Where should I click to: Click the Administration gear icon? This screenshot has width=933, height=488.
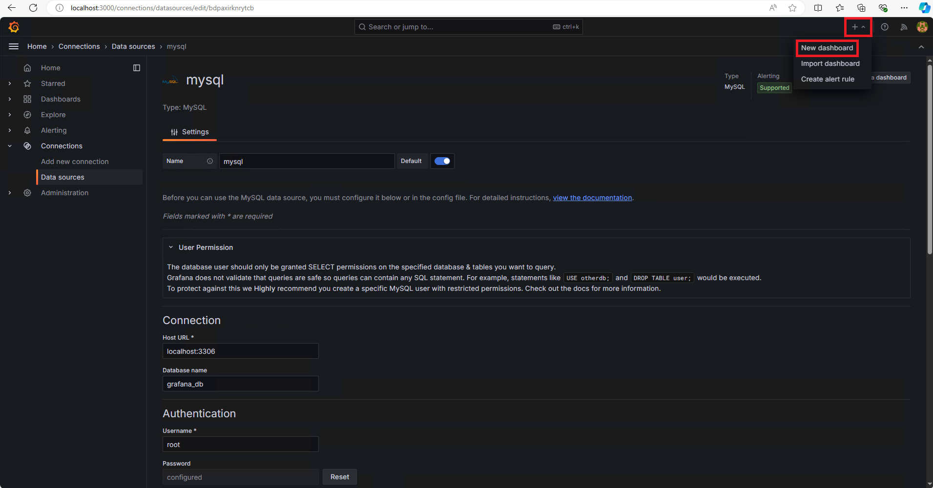click(27, 193)
